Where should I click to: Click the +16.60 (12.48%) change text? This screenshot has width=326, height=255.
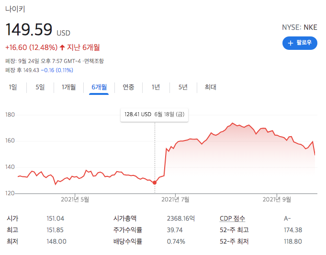32,47
